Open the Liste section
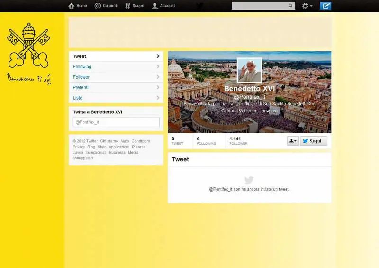This screenshot has height=268, width=379. (116, 98)
